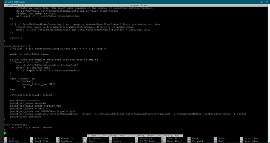Image resolution: width=270 pixels, height=143 pixels.
Task: Click the Replace shortcut label
Action: (66, 141)
